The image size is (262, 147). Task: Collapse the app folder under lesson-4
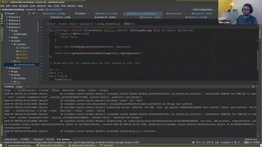[9, 31]
